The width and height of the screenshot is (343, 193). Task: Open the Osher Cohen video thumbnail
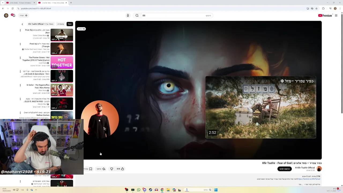pos(62,35)
